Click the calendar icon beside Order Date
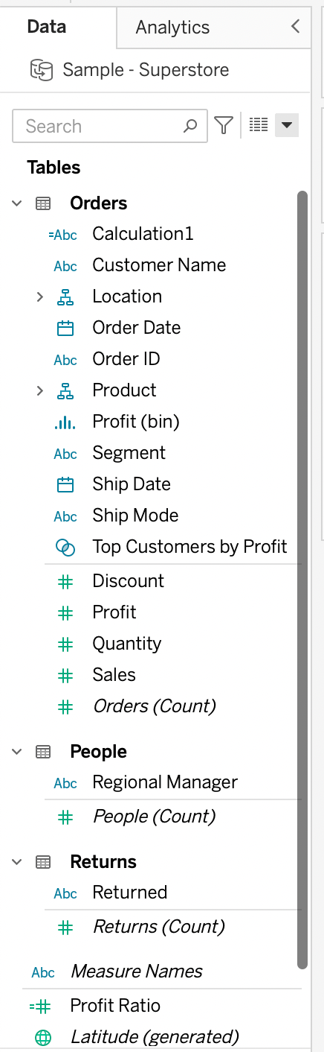The width and height of the screenshot is (324, 1052). pos(65,328)
